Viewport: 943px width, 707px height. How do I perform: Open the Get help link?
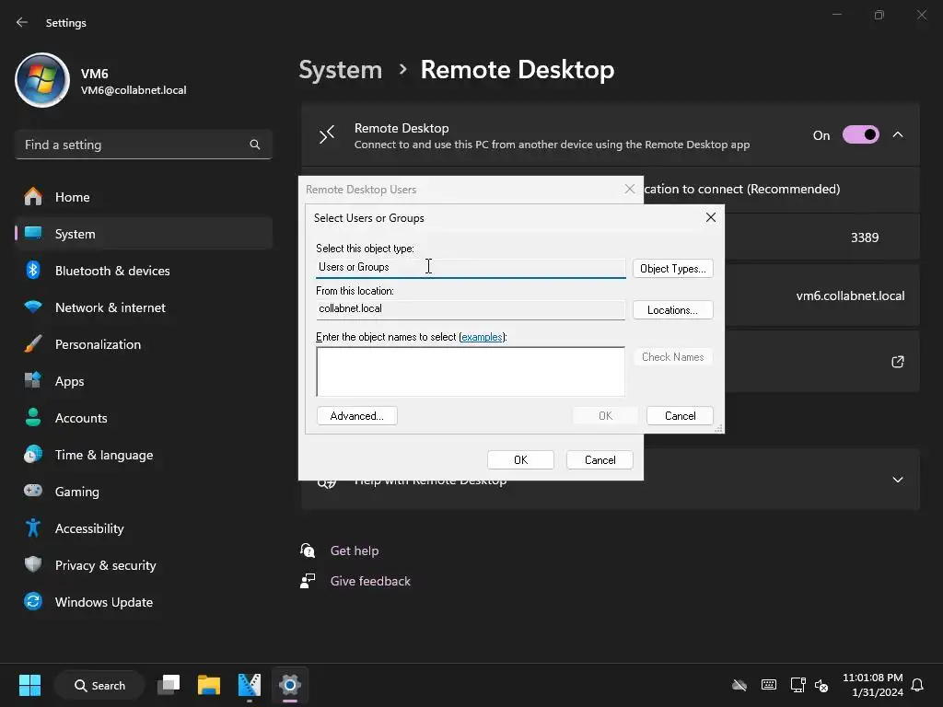355,551
